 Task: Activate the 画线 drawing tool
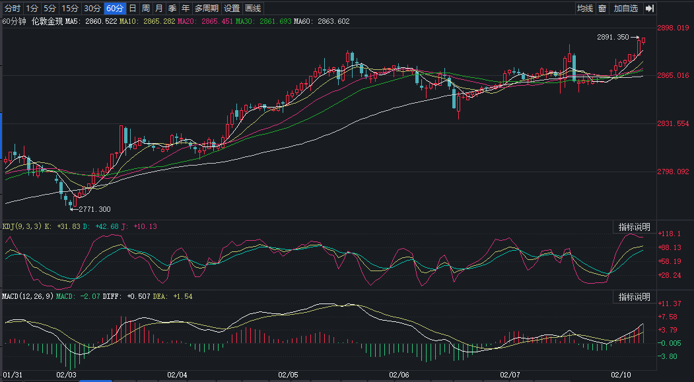pyautogui.click(x=253, y=8)
